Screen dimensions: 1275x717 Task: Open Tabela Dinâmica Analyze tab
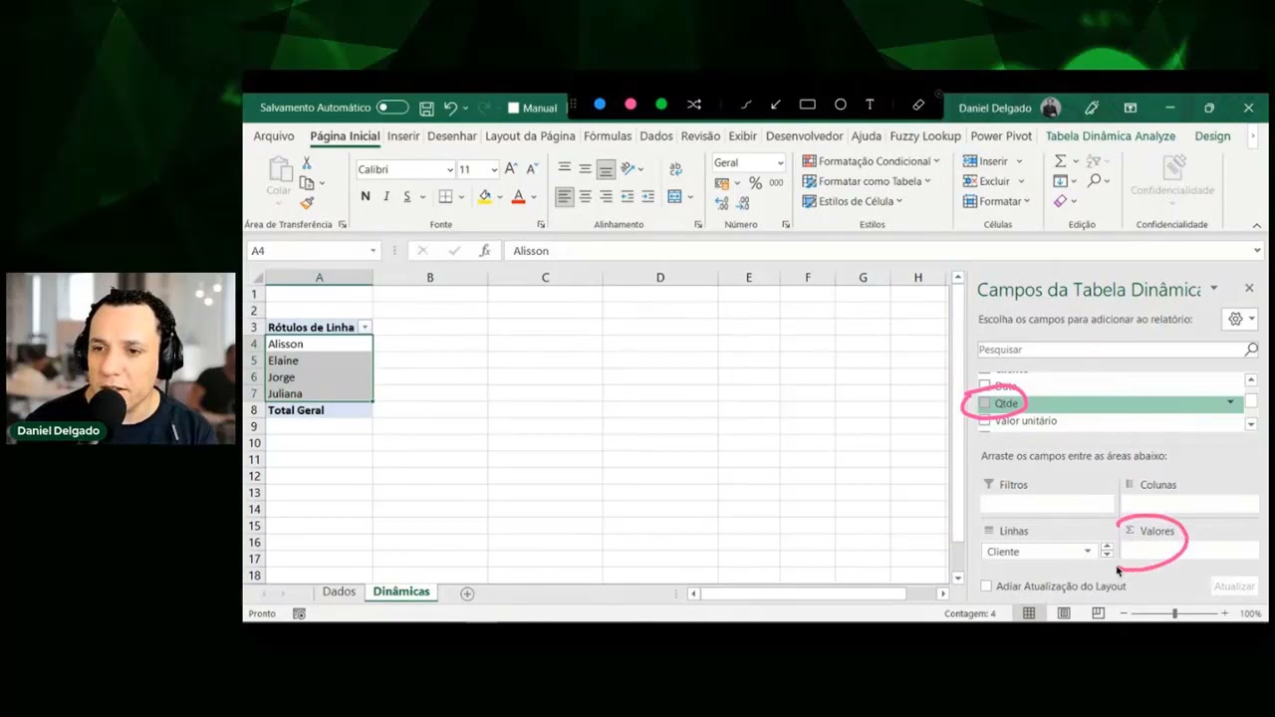tap(1111, 136)
